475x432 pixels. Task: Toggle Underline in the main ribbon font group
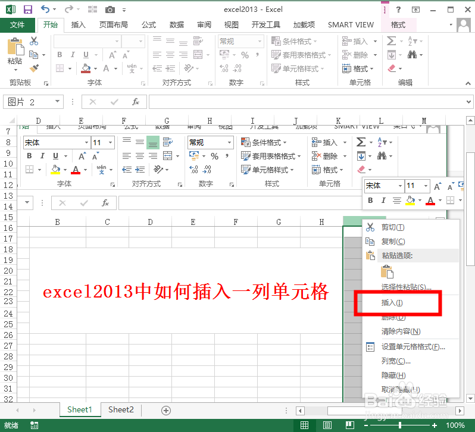coord(86,55)
